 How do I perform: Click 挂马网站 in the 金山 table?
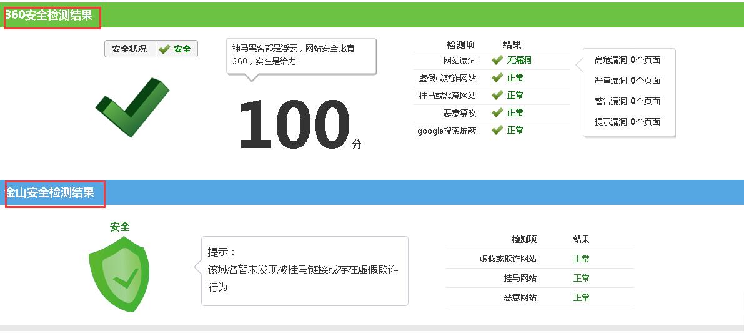pos(520,278)
